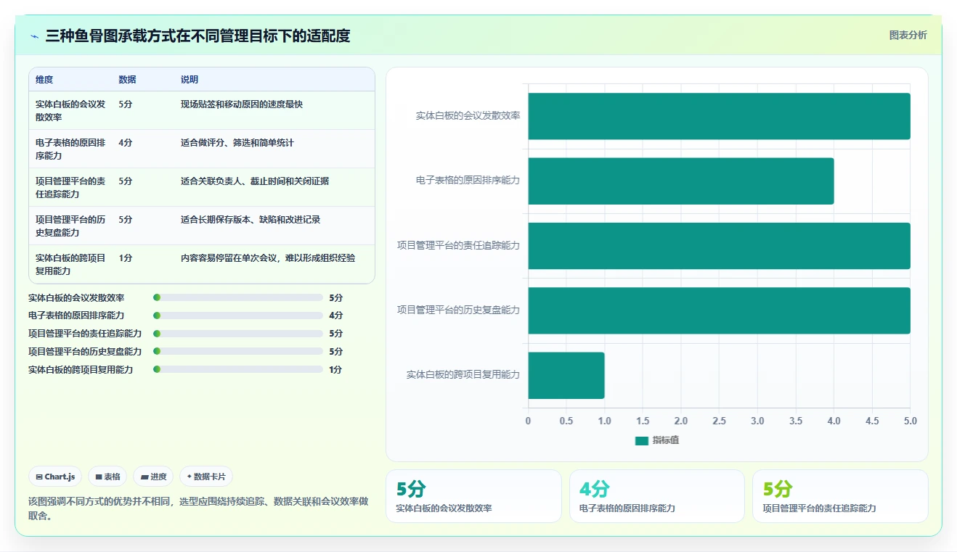Click description 适合长期保存版本、缺陷和改进记录
This screenshot has width=957, height=552.
(251, 220)
